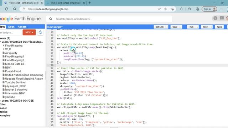Select New Script Earth Engine browser tab

click(x=24, y=3)
